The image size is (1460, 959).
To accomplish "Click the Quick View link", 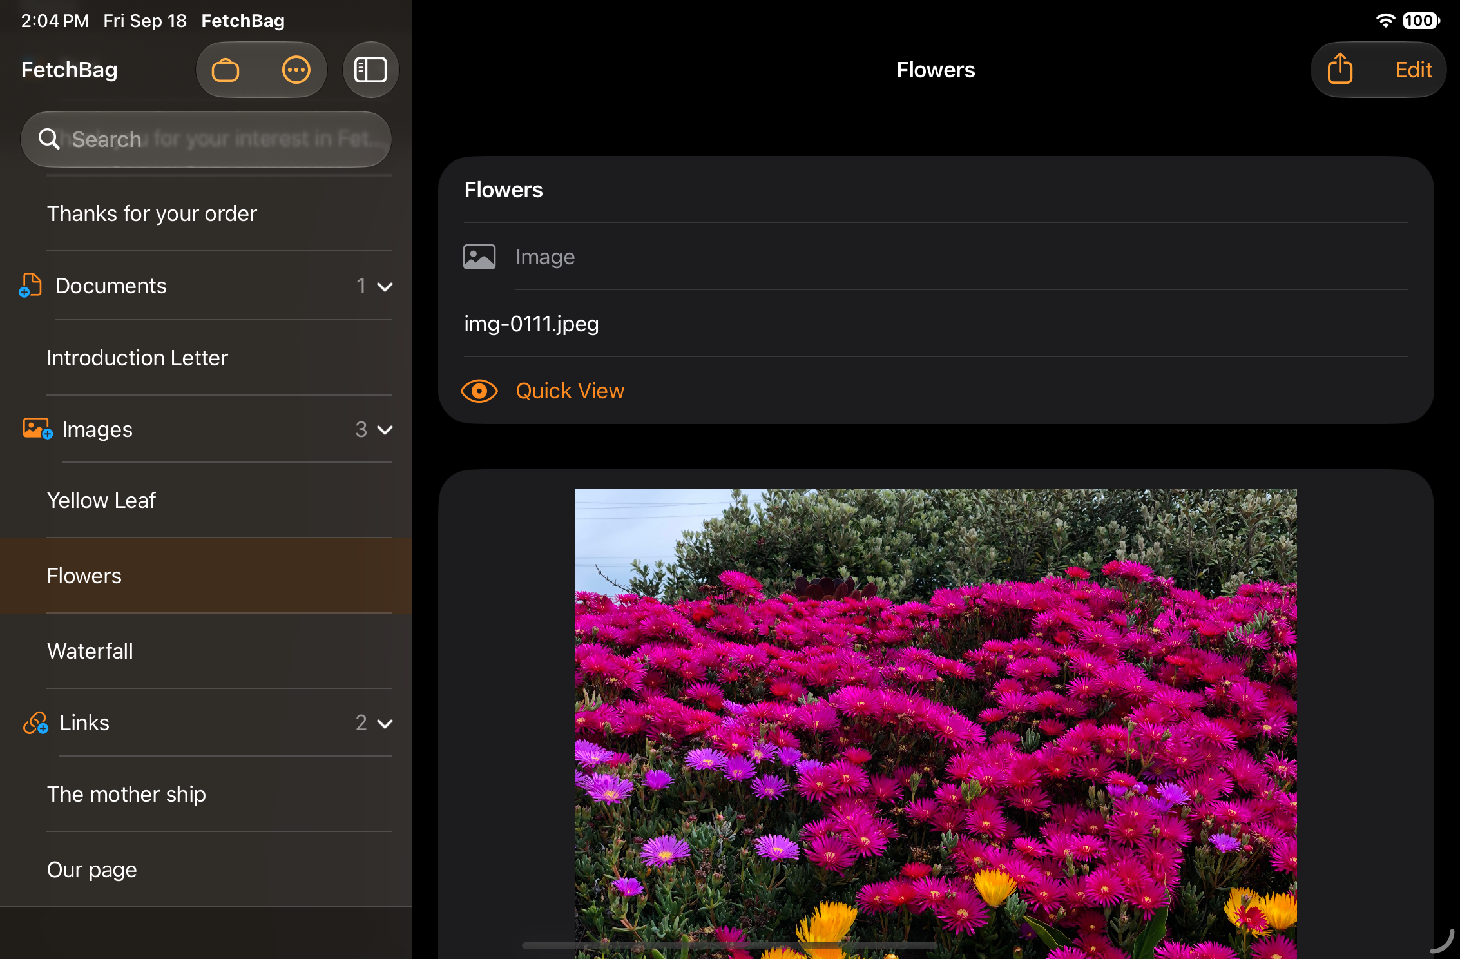I will pos(570,391).
